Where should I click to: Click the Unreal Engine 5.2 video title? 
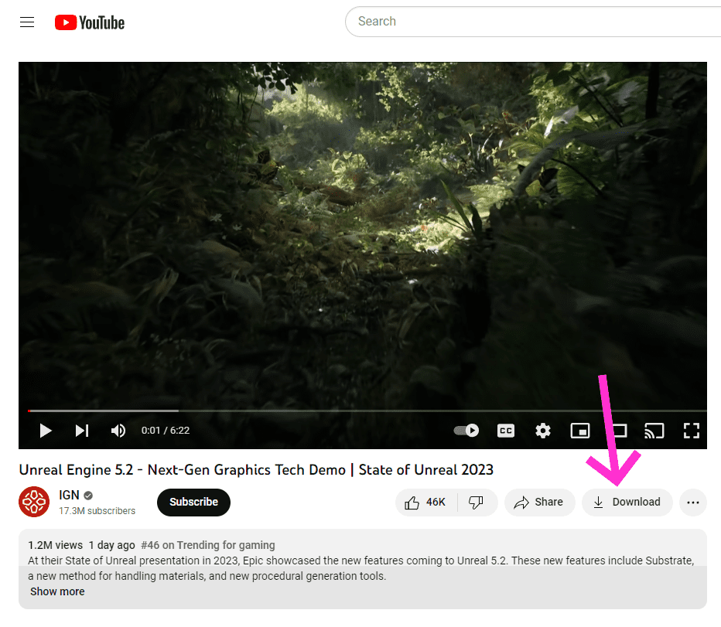coord(256,470)
